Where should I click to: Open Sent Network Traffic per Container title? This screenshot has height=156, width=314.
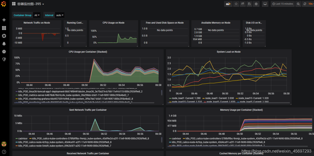[88, 110]
